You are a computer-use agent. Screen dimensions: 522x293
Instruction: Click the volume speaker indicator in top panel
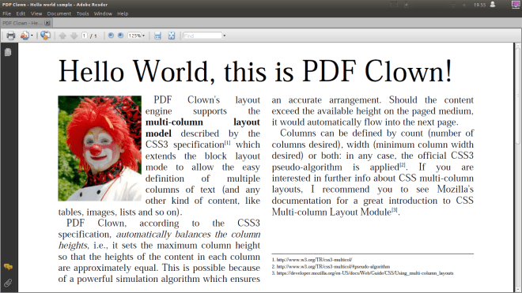coord(464,5)
